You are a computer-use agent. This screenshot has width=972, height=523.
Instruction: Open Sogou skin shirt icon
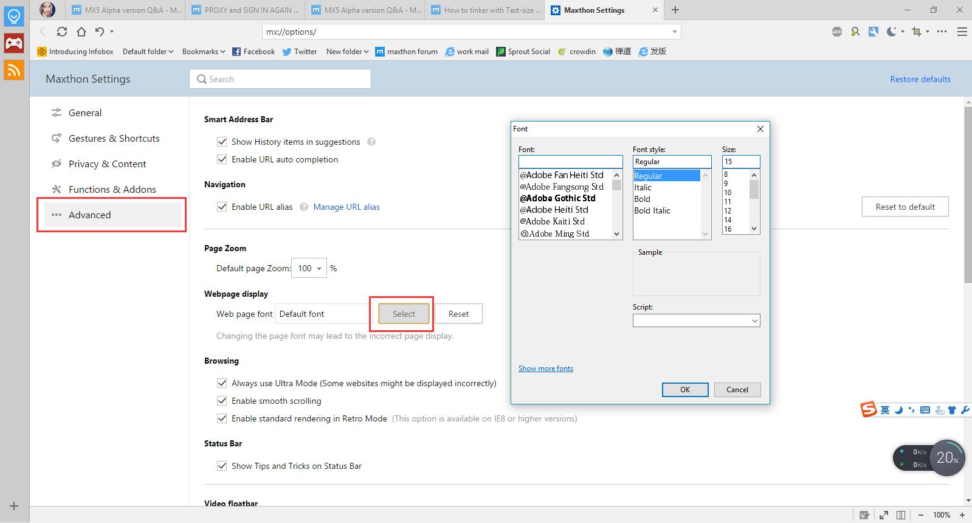pos(953,410)
